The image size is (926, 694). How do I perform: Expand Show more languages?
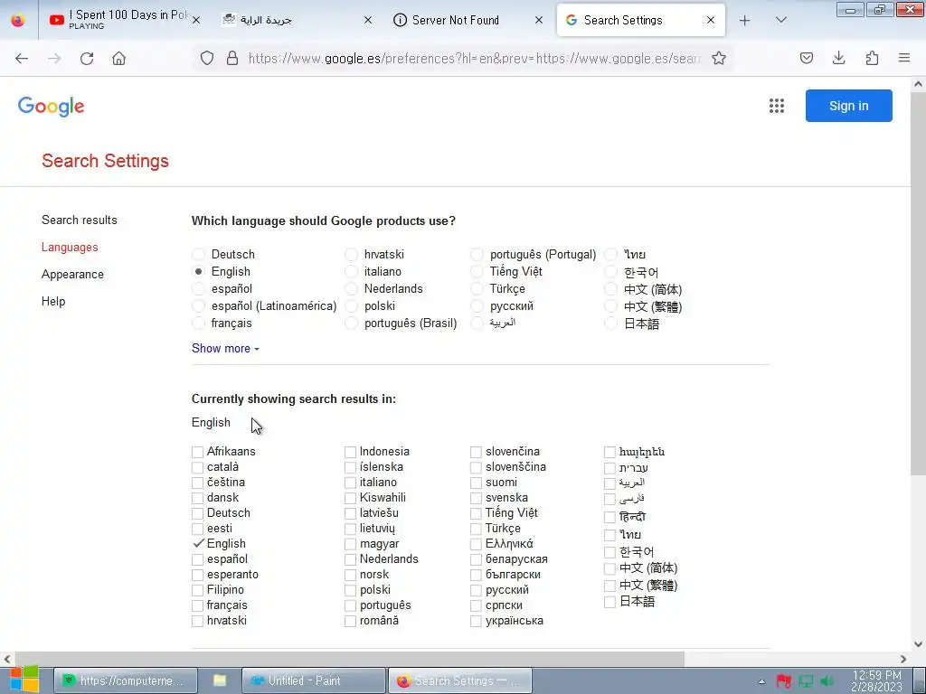pos(225,348)
